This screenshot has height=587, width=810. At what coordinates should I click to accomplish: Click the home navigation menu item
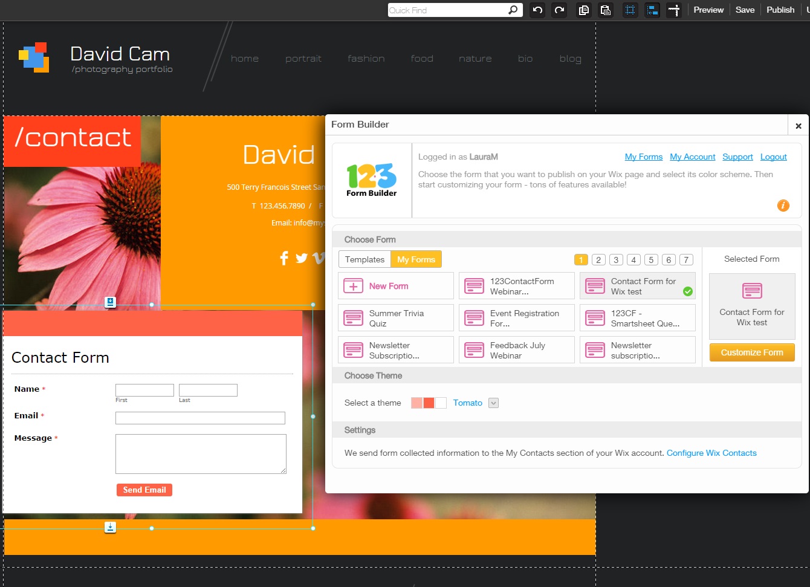coord(245,59)
